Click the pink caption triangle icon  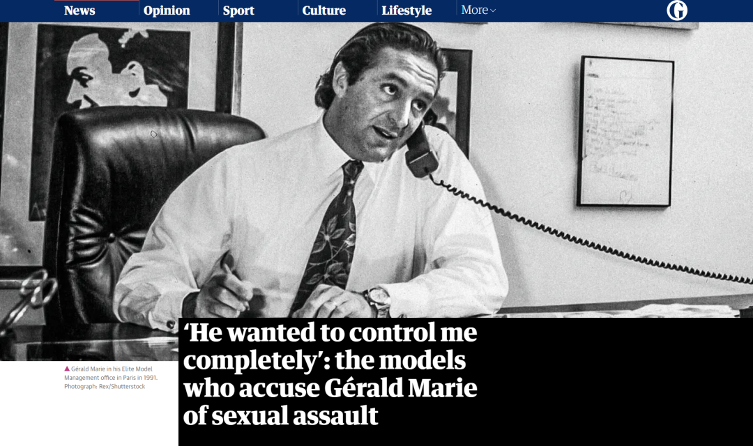click(67, 369)
